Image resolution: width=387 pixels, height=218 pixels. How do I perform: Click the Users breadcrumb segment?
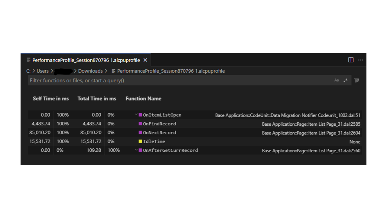click(43, 71)
